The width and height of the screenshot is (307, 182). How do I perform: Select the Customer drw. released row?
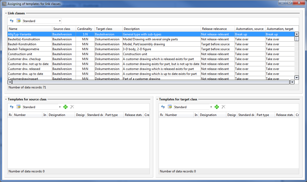(x=24, y=69)
